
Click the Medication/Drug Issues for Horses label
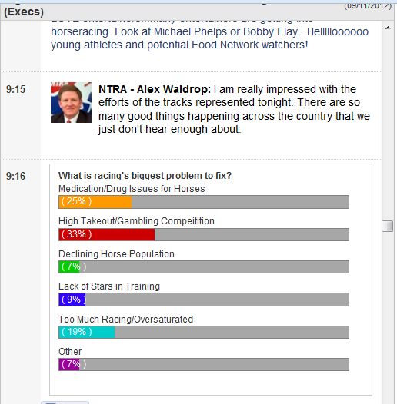point(132,189)
